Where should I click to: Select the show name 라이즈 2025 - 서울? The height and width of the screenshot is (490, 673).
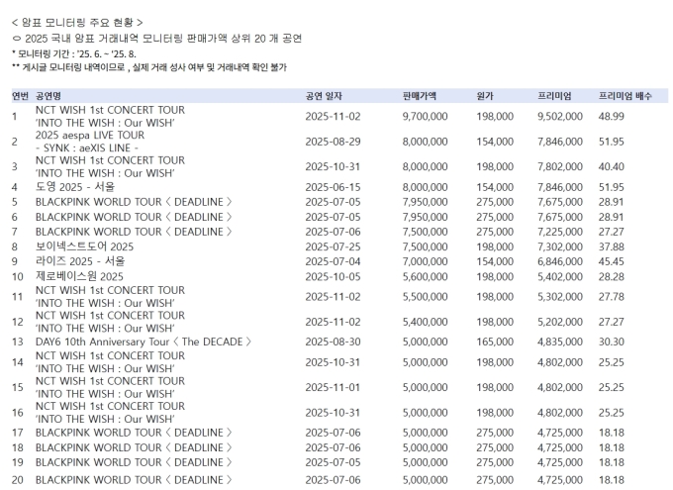pos(80,261)
